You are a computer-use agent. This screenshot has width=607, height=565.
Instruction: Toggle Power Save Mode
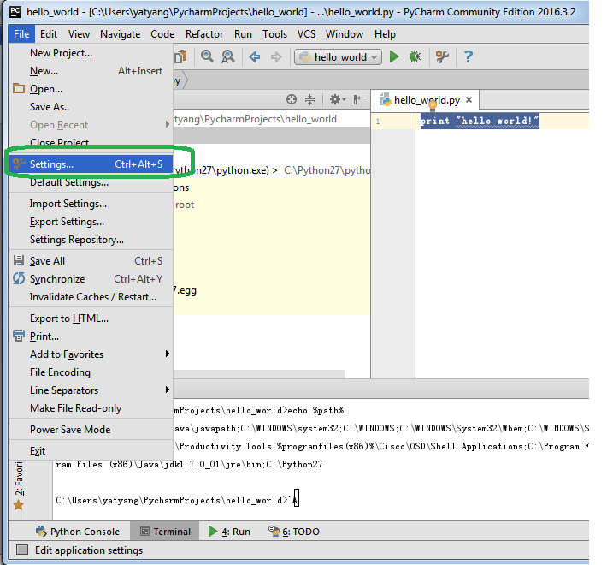[x=91, y=430]
